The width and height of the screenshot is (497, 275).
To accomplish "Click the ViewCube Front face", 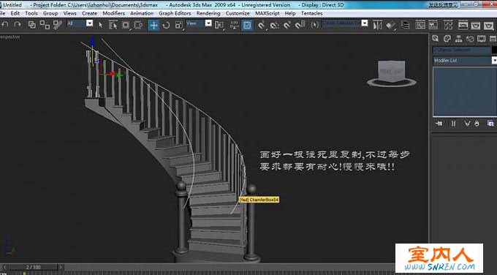I will pyautogui.click(x=386, y=72).
